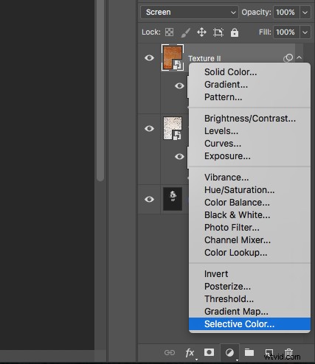The image size is (315, 364).
Task: Lock image pixels brush icon
Action: pyautogui.click(x=186, y=32)
